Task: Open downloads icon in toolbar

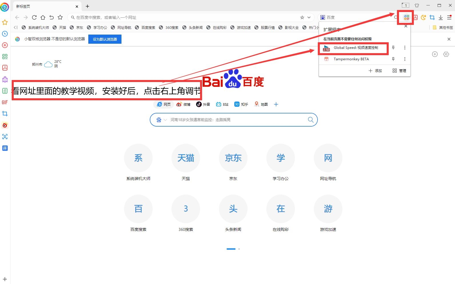Action: click(x=441, y=17)
